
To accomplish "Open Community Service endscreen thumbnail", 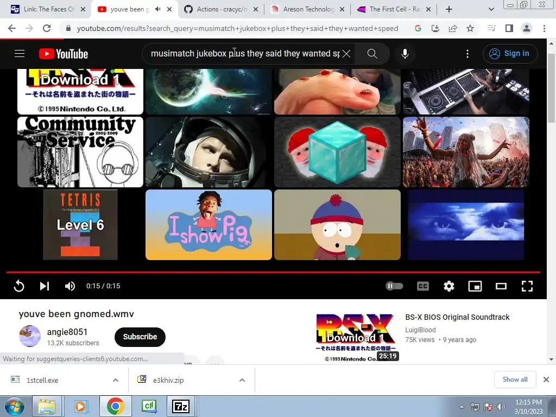I will (80, 152).
